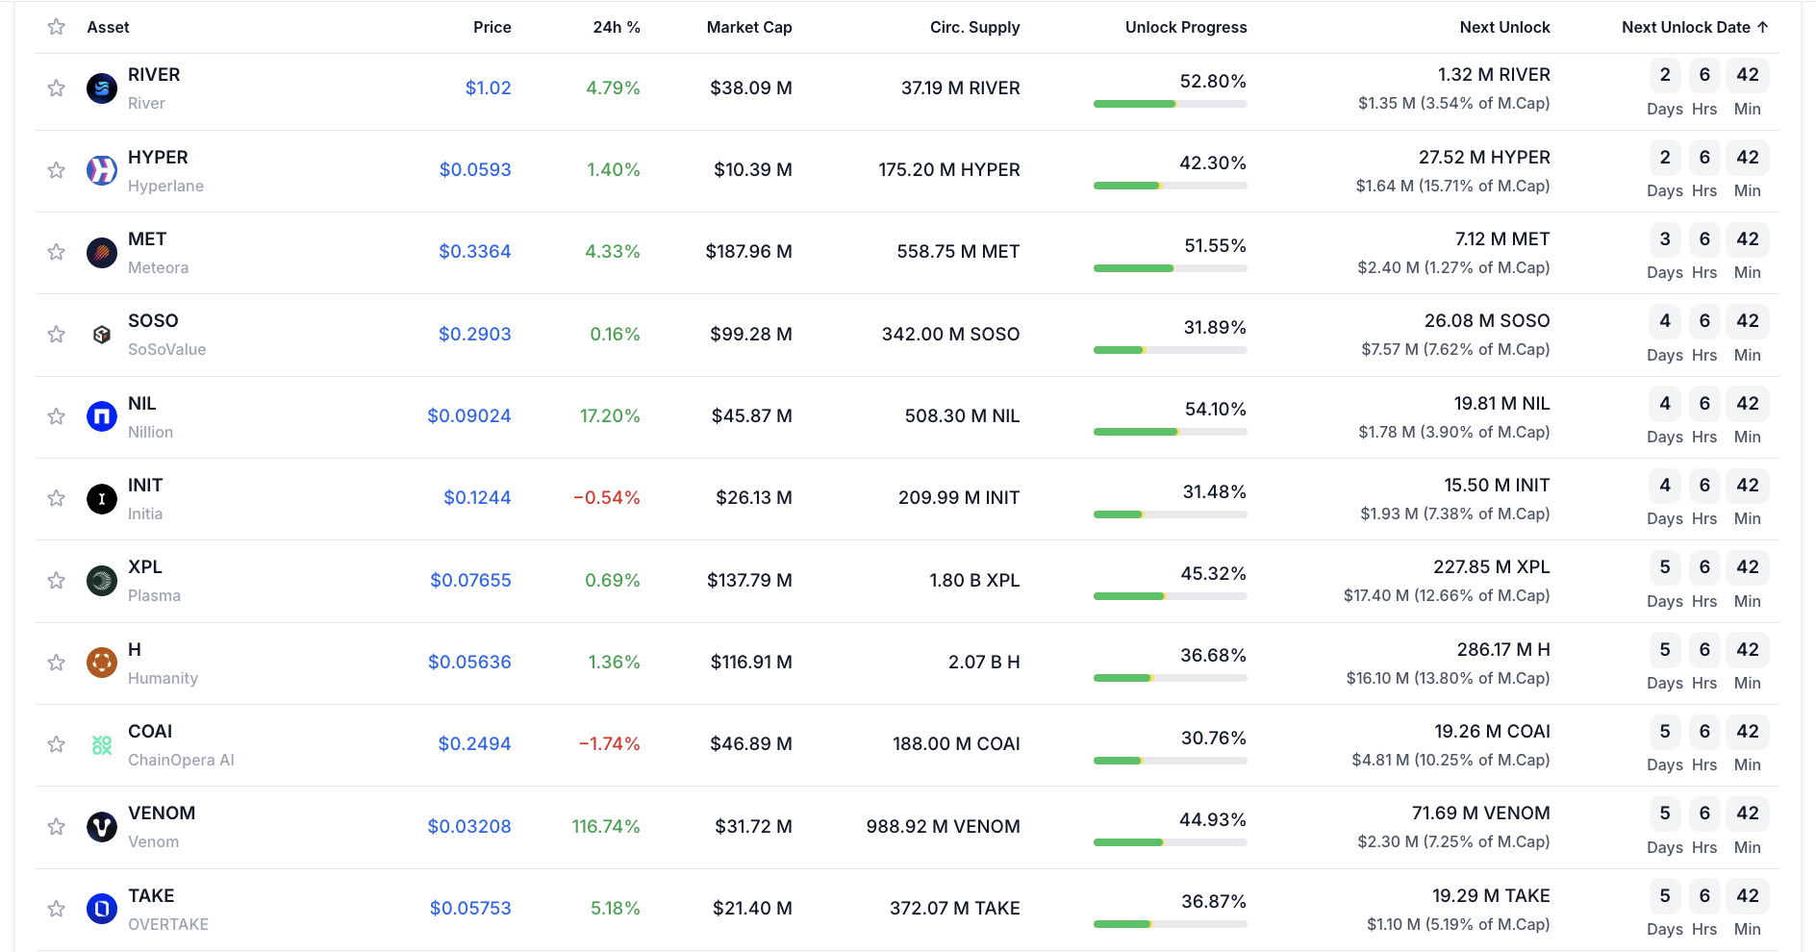The height and width of the screenshot is (952, 1816).
Task: Click the Initia INIT logo icon
Action: (x=102, y=498)
